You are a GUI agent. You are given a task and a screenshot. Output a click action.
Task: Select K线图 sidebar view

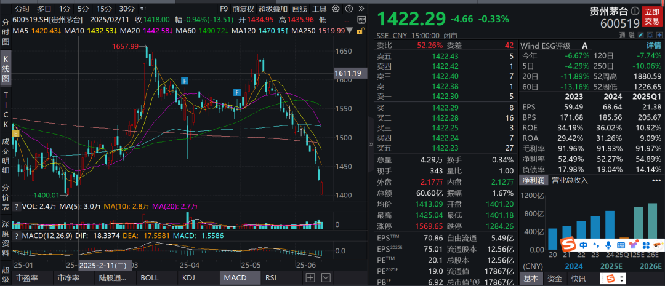pos(6,68)
